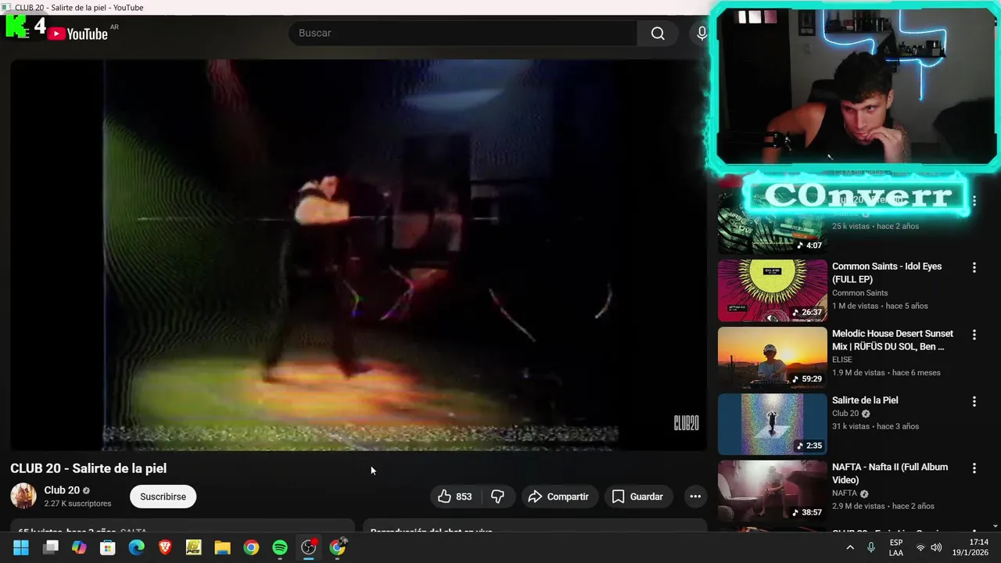Click the 'ELISE' channel text
The height and width of the screenshot is (563, 1001).
842,360
